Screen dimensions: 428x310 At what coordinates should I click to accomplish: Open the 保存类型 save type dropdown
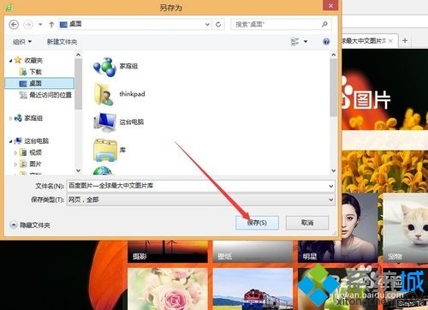200,200
